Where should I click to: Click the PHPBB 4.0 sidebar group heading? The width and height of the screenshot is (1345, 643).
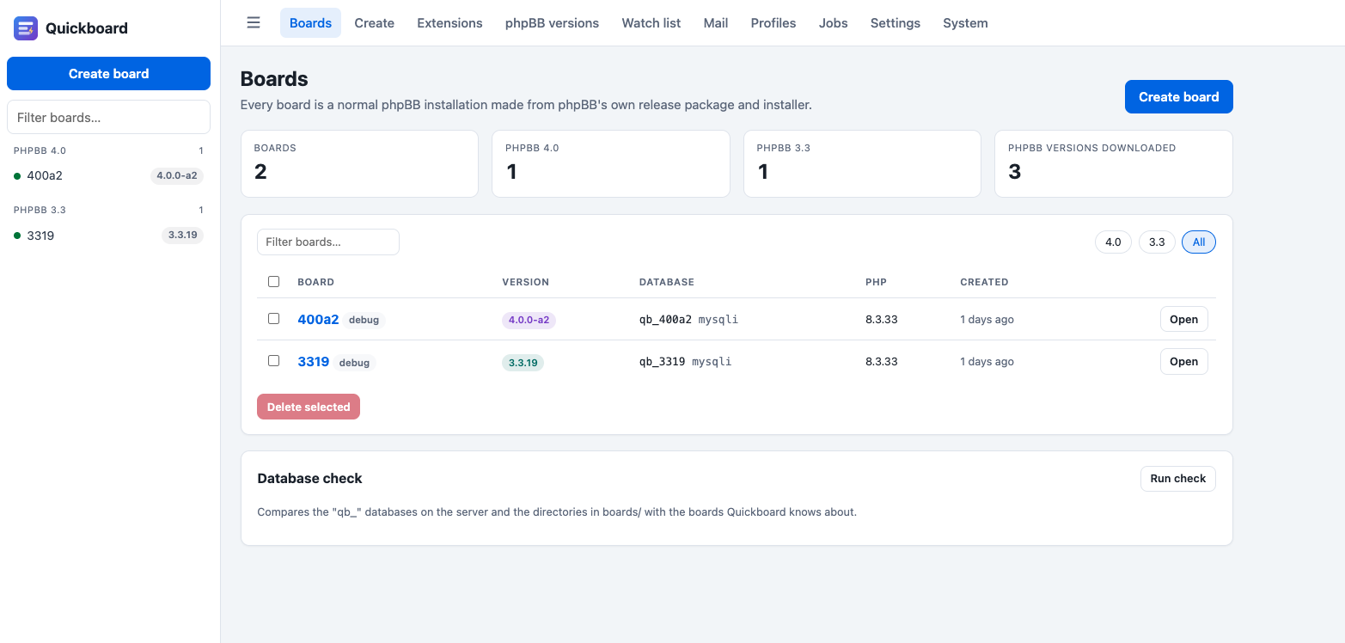click(x=40, y=150)
